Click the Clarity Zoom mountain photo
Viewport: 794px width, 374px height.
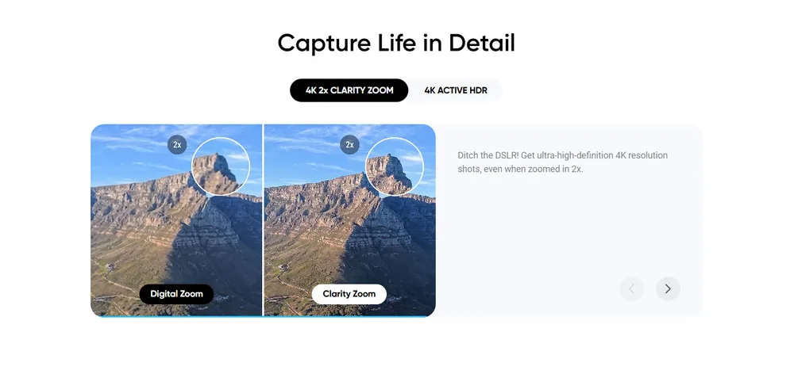tap(350, 220)
